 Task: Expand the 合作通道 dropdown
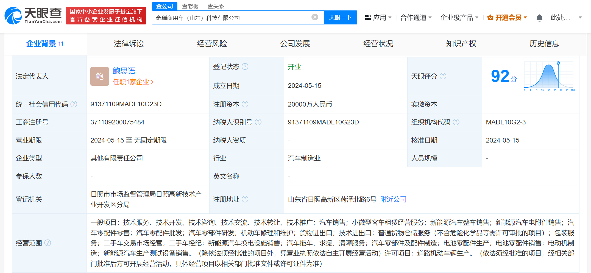pyautogui.click(x=416, y=18)
